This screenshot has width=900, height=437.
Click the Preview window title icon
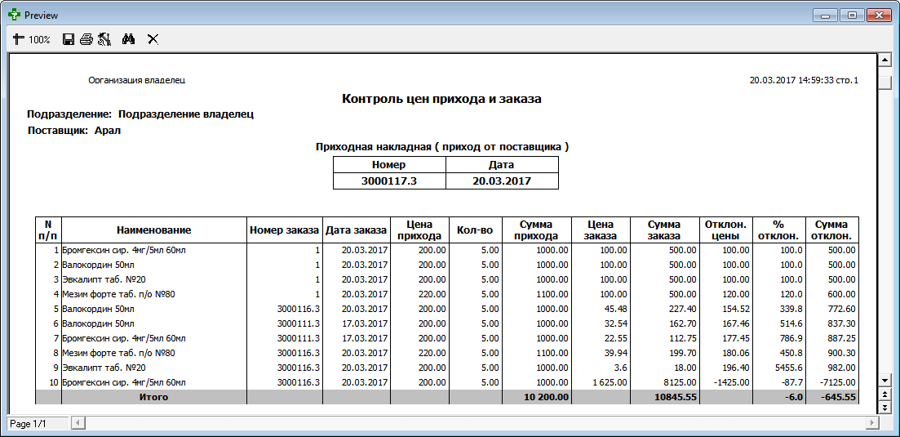[14, 16]
